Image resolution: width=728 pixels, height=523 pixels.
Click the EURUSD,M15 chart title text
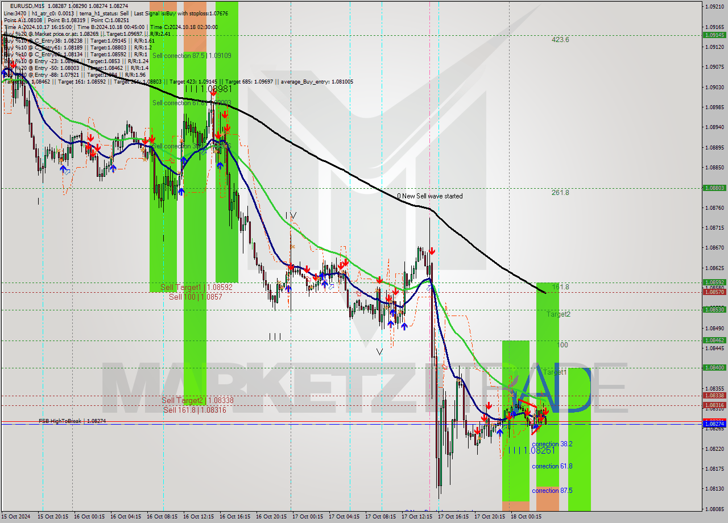point(28,6)
